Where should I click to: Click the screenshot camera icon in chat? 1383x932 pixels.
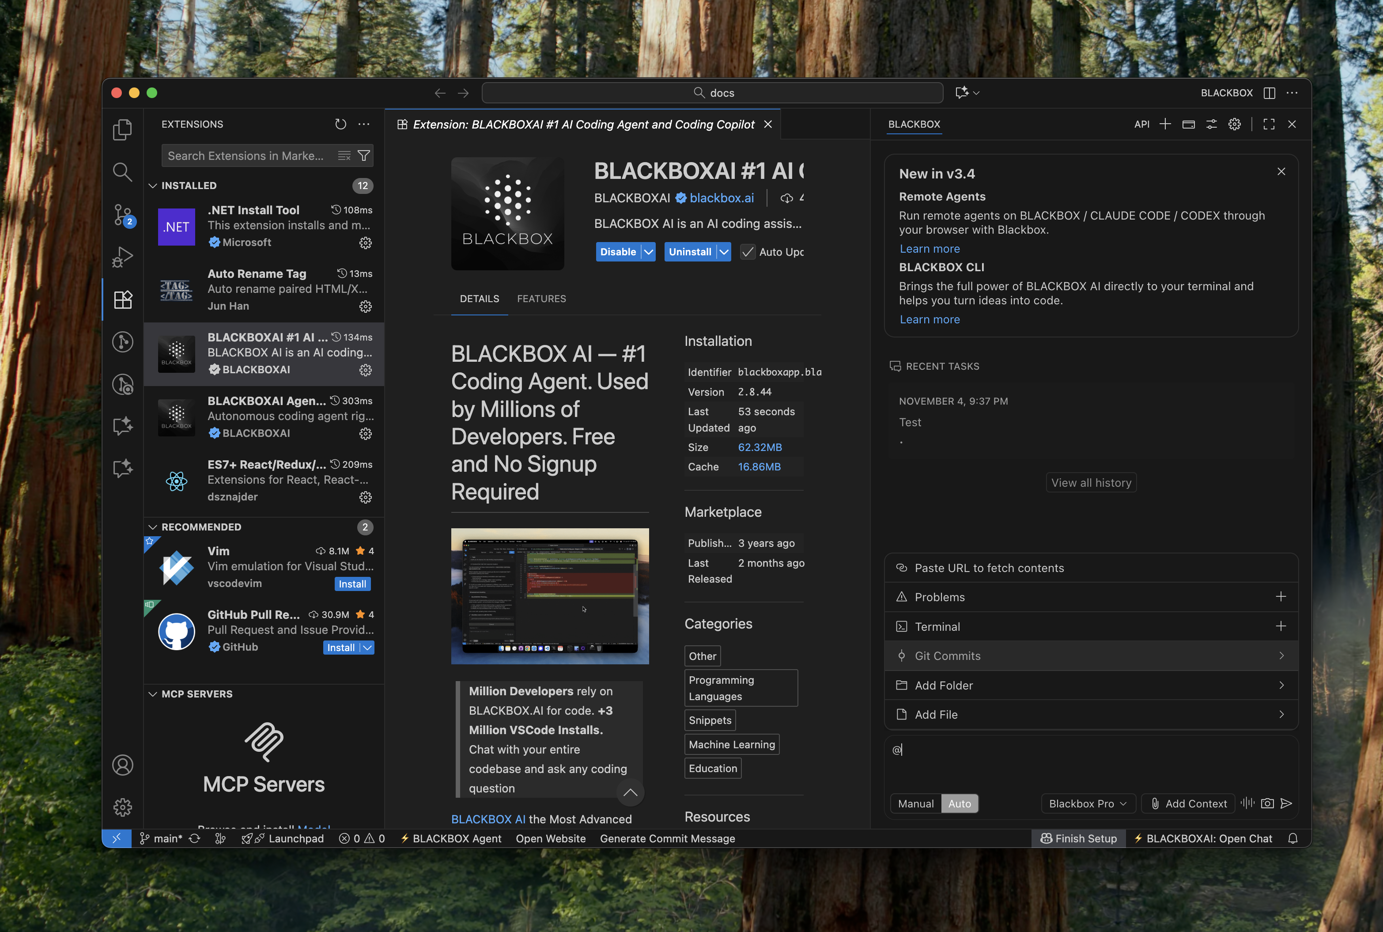coord(1266,803)
